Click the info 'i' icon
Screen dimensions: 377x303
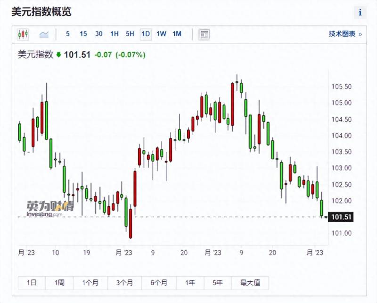click(x=360, y=12)
